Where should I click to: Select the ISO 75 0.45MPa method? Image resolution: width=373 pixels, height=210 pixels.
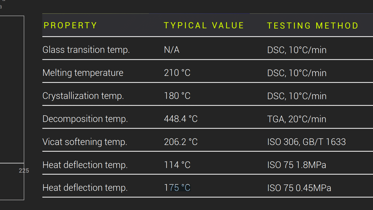tap(299, 188)
